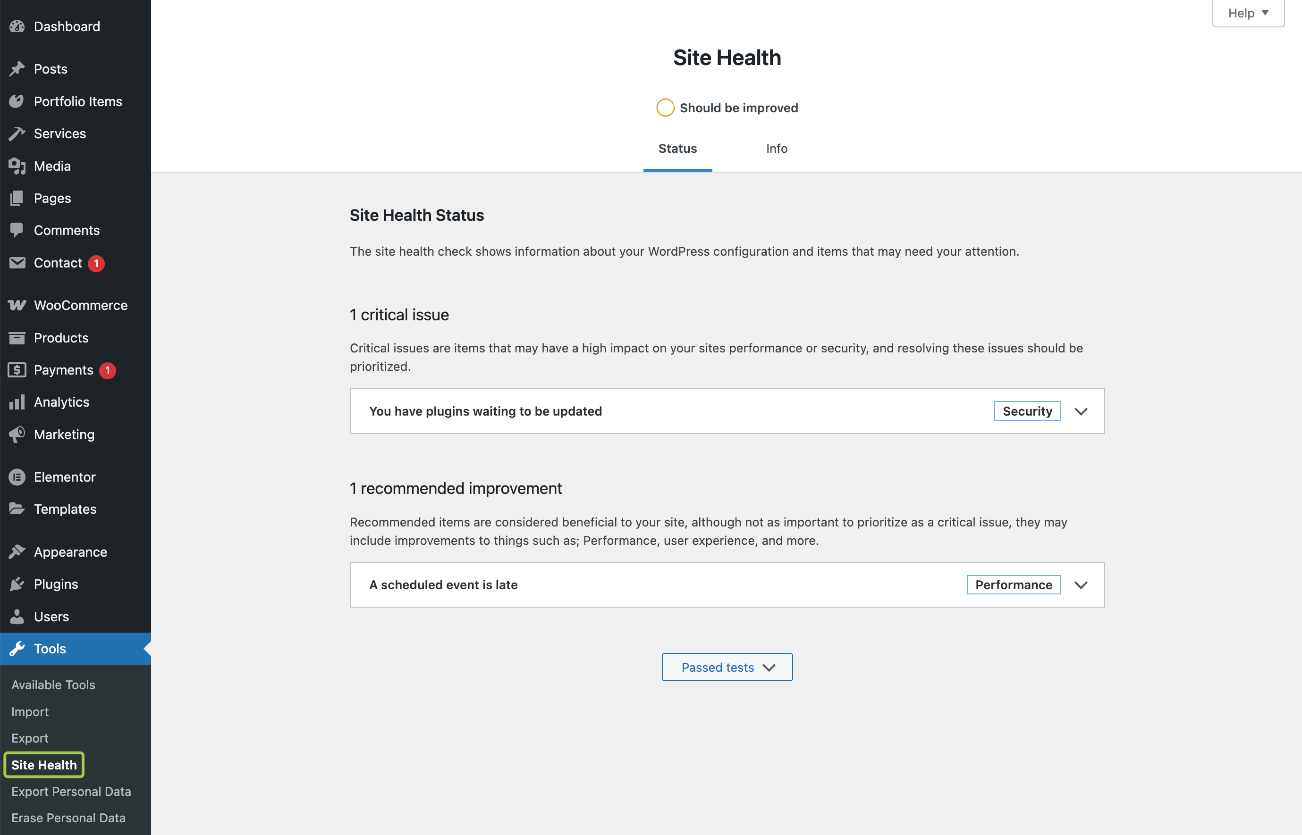
Task: Go to Available Tools submenu
Action: (53, 685)
